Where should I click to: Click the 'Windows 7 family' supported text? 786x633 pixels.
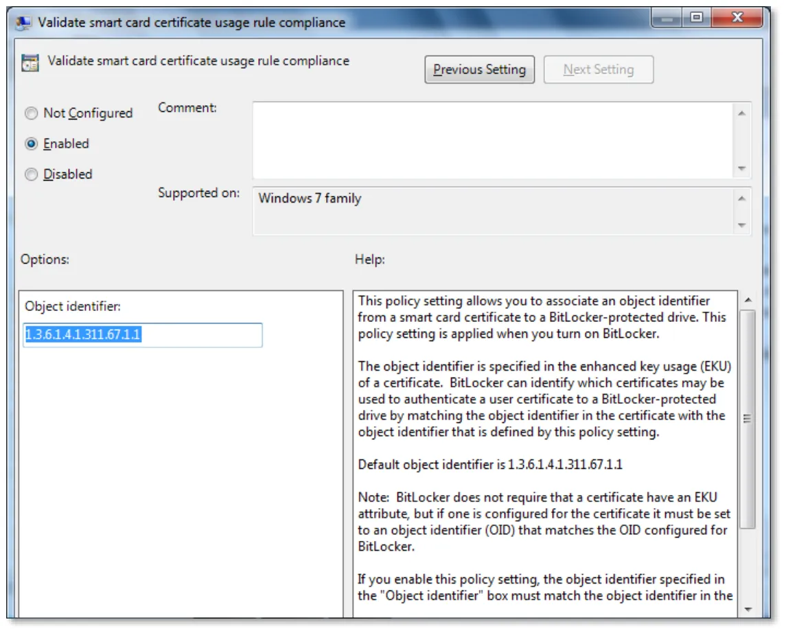coord(310,198)
